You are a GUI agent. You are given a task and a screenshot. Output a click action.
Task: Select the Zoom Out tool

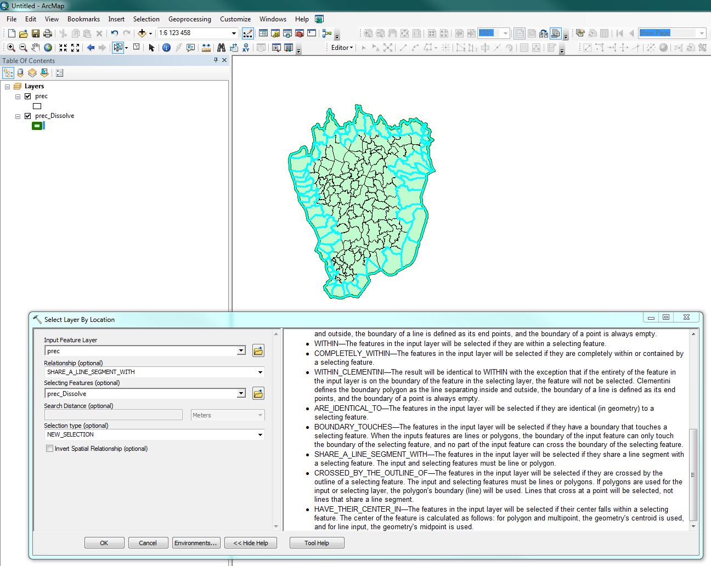coord(23,48)
